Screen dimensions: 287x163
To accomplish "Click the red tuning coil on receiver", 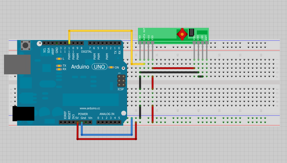I will click(x=182, y=34).
